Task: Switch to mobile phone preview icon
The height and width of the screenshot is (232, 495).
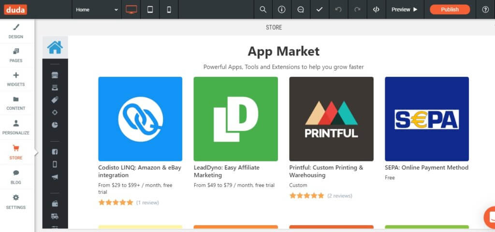Action: coord(169,9)
